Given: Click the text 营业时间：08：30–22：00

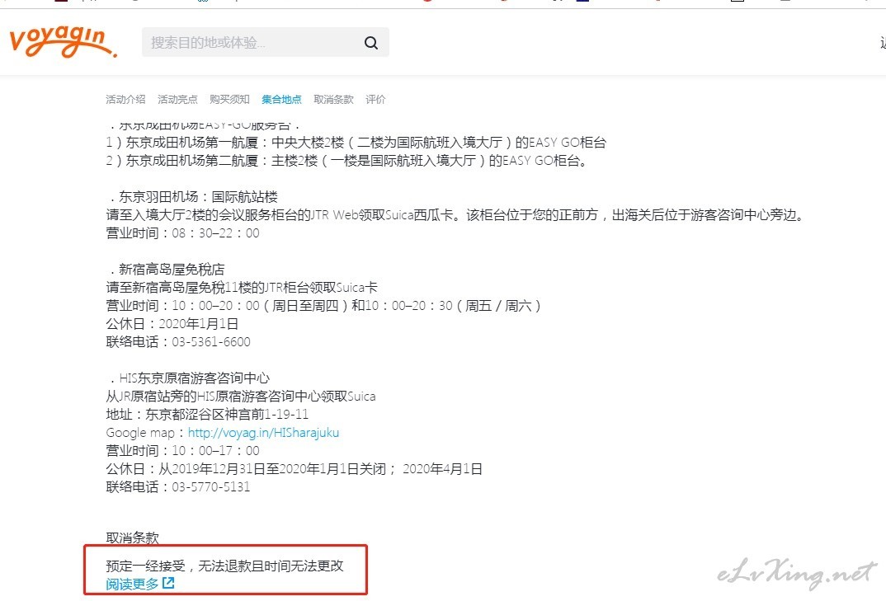Looking at the screenshot, I should click(x=182, y=232).
